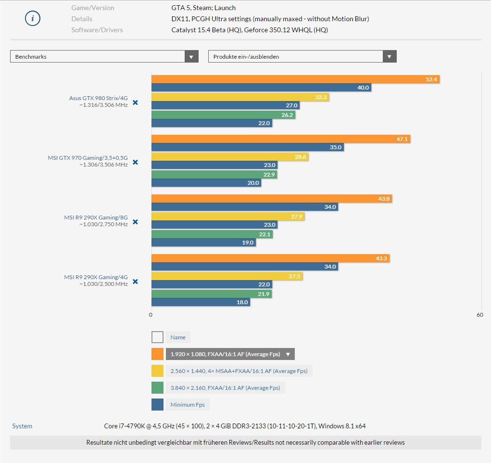Click the orange 47.1 bar for GTX 970
Viewport: 491px width, 463px height.
point(281,139)
